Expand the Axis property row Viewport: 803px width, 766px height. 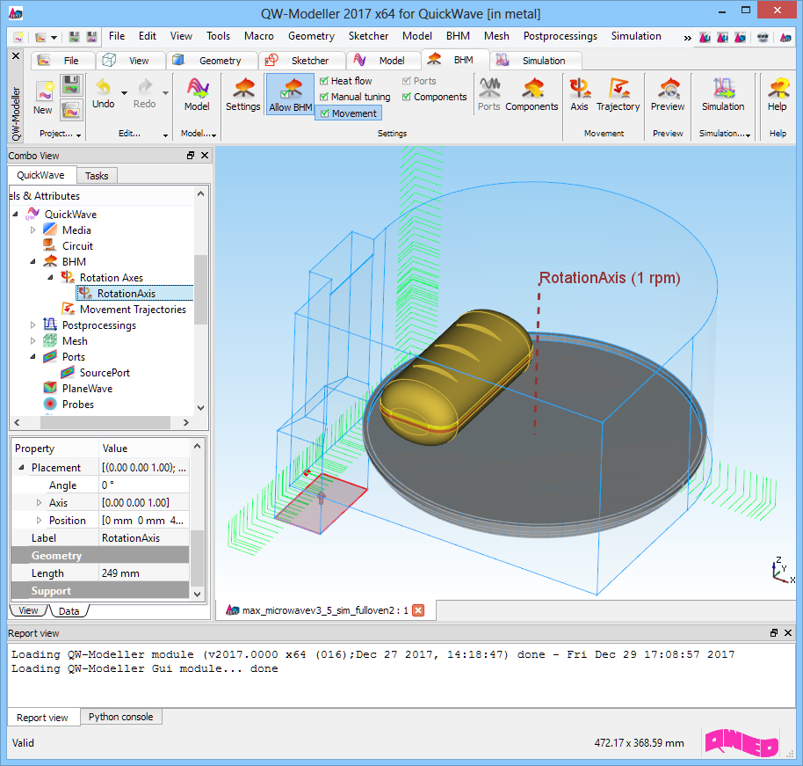tap(39, 503)
